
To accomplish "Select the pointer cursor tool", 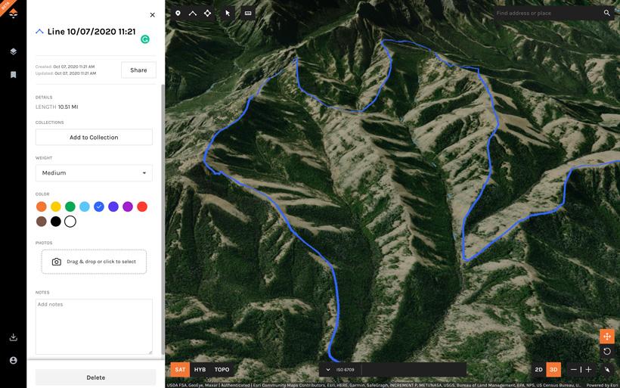I will [228, 13].
